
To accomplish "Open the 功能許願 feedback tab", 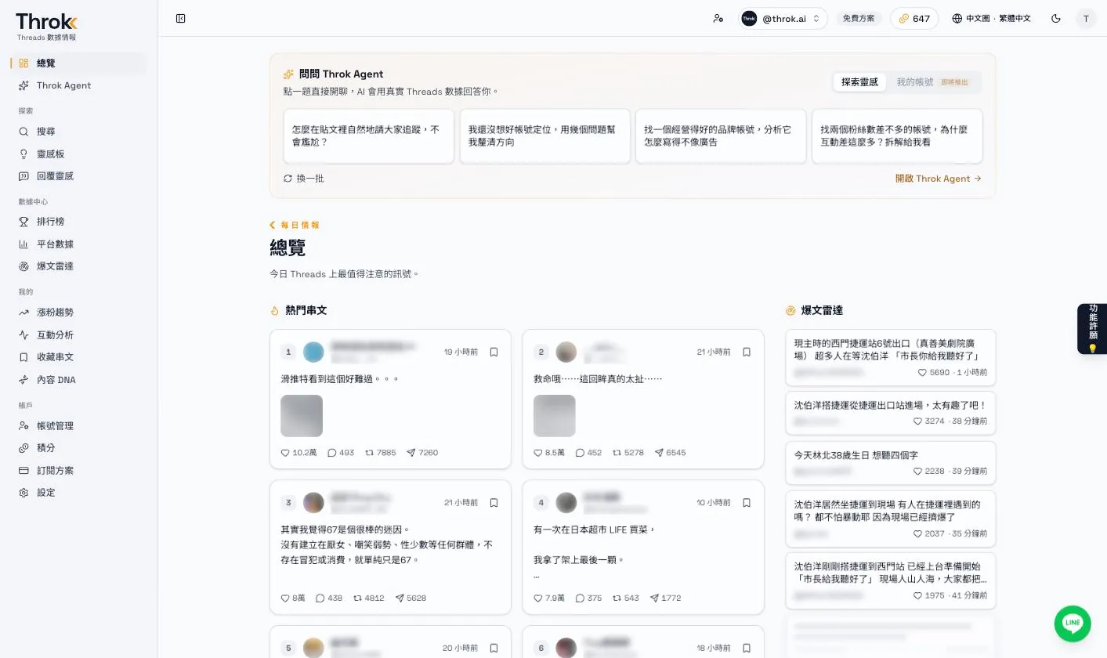I will point(1093,329).
